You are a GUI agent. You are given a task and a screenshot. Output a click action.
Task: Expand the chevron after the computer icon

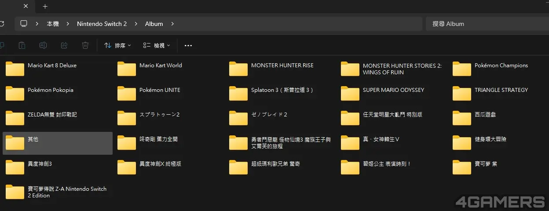point(37,24)
